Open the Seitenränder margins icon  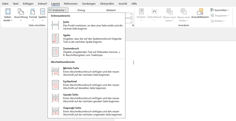(x=8, y=12)
